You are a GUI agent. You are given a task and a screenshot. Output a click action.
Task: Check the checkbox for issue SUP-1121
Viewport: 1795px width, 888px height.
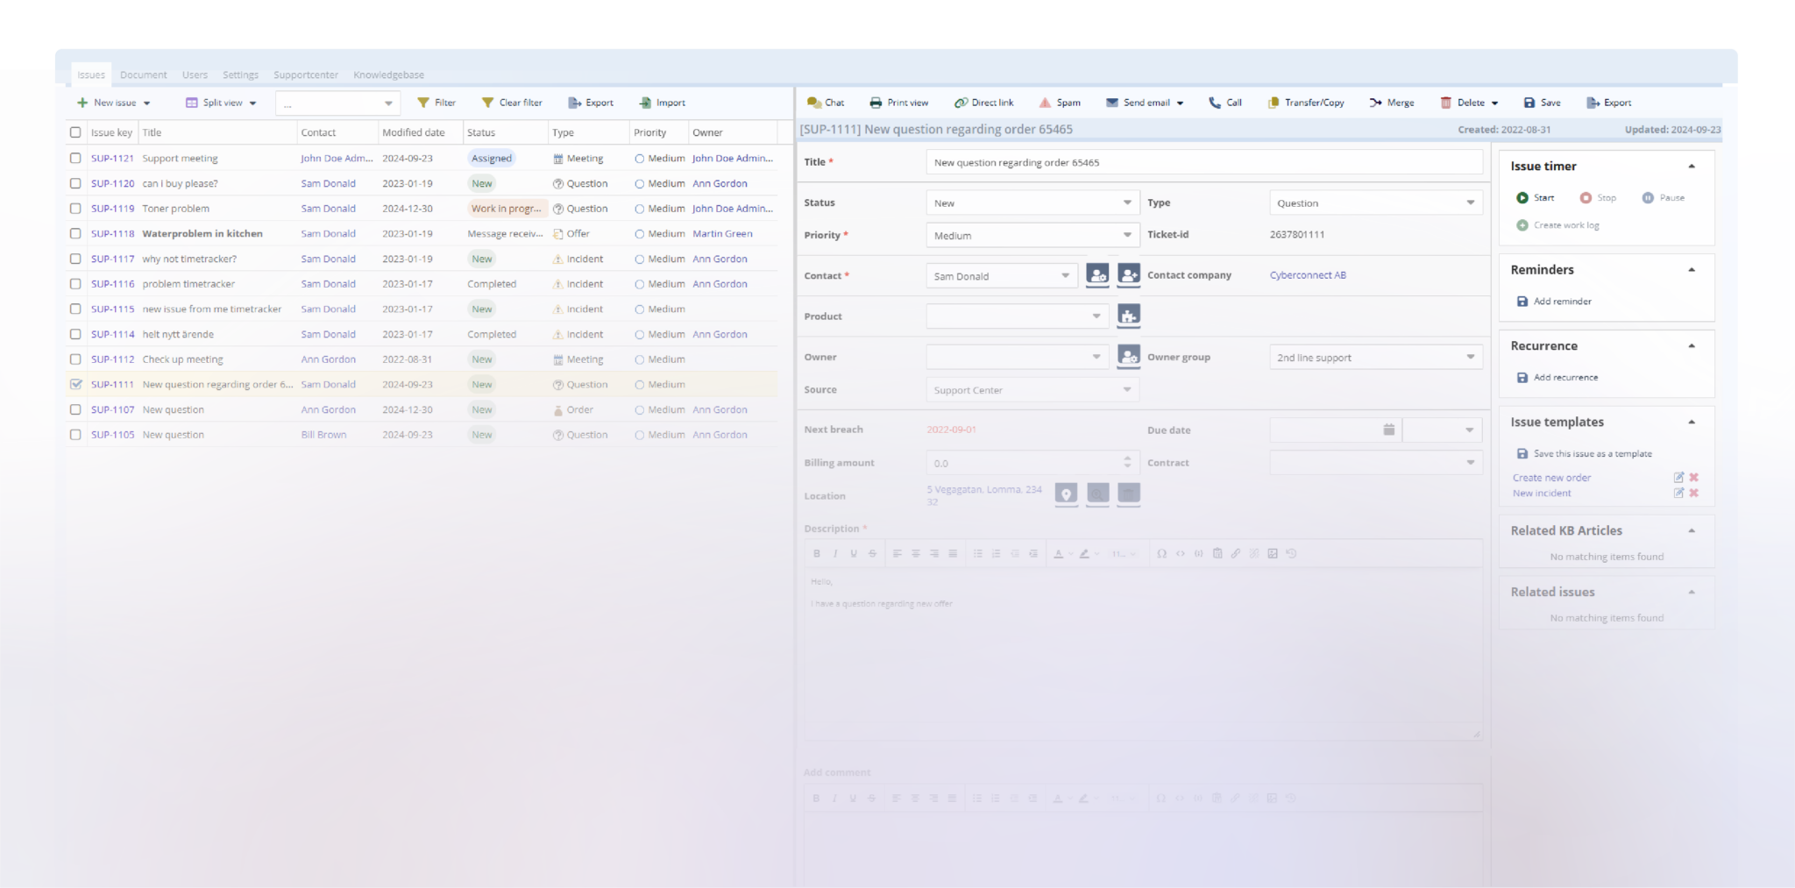(75, 158)
